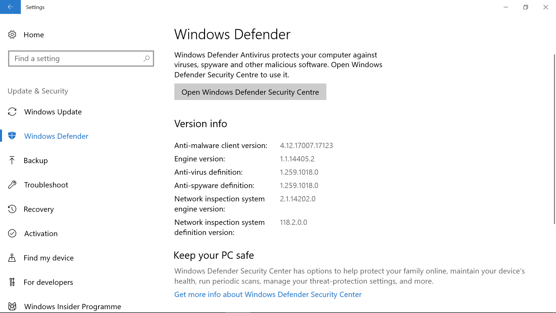The image size is (556, 313).
Task: Click the Windows Insider Programme cat icon
Action: (x=12, y=306)
